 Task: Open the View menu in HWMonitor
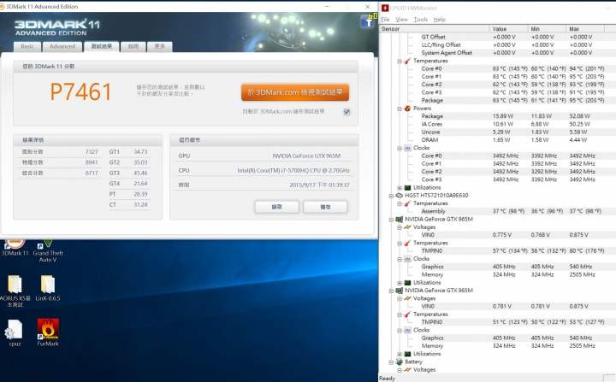point(401,20)
